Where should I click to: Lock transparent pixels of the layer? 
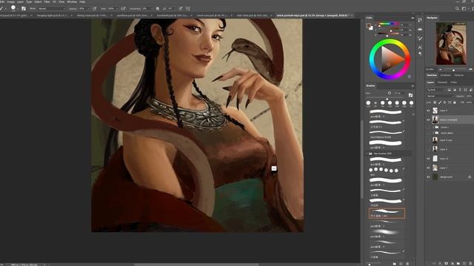coord(435,103)
